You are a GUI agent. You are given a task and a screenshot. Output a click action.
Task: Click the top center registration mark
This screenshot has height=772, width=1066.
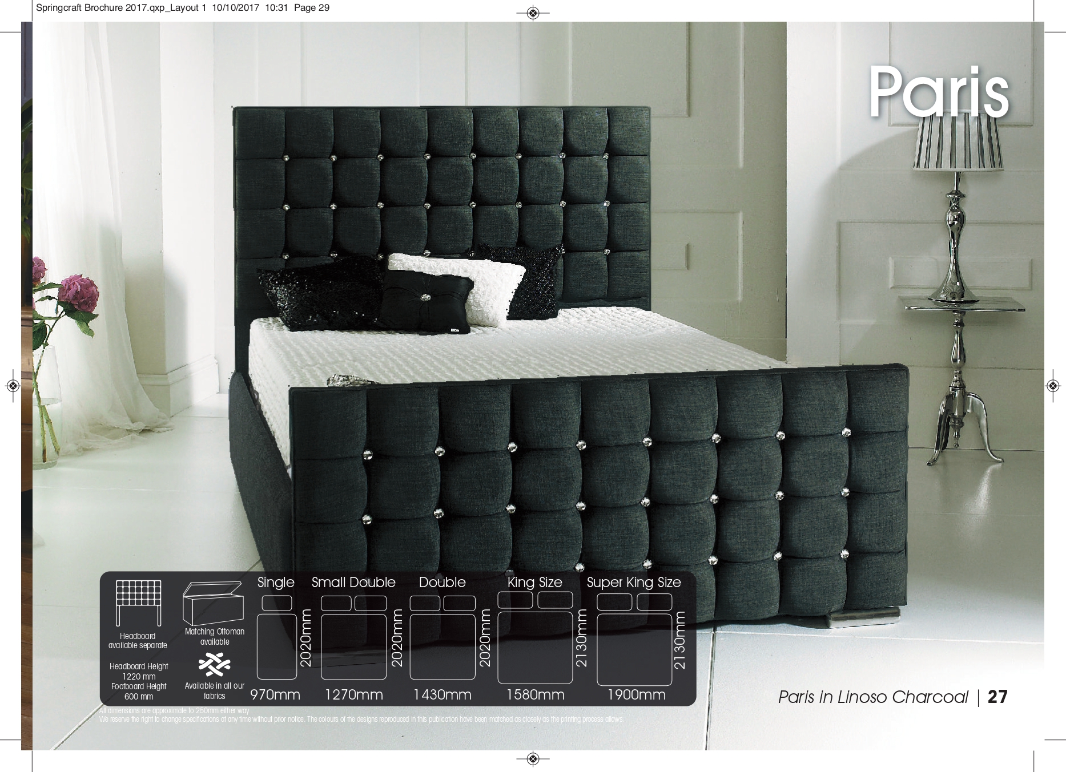(533, 13)
